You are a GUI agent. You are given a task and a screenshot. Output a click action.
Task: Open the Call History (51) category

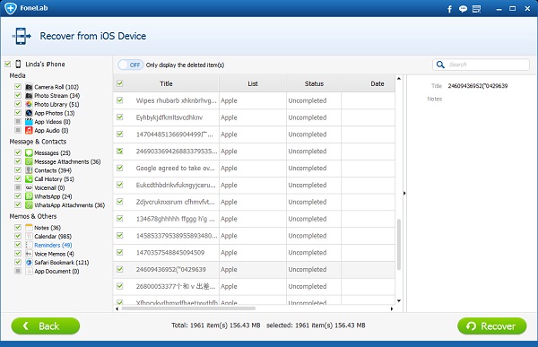54,179
